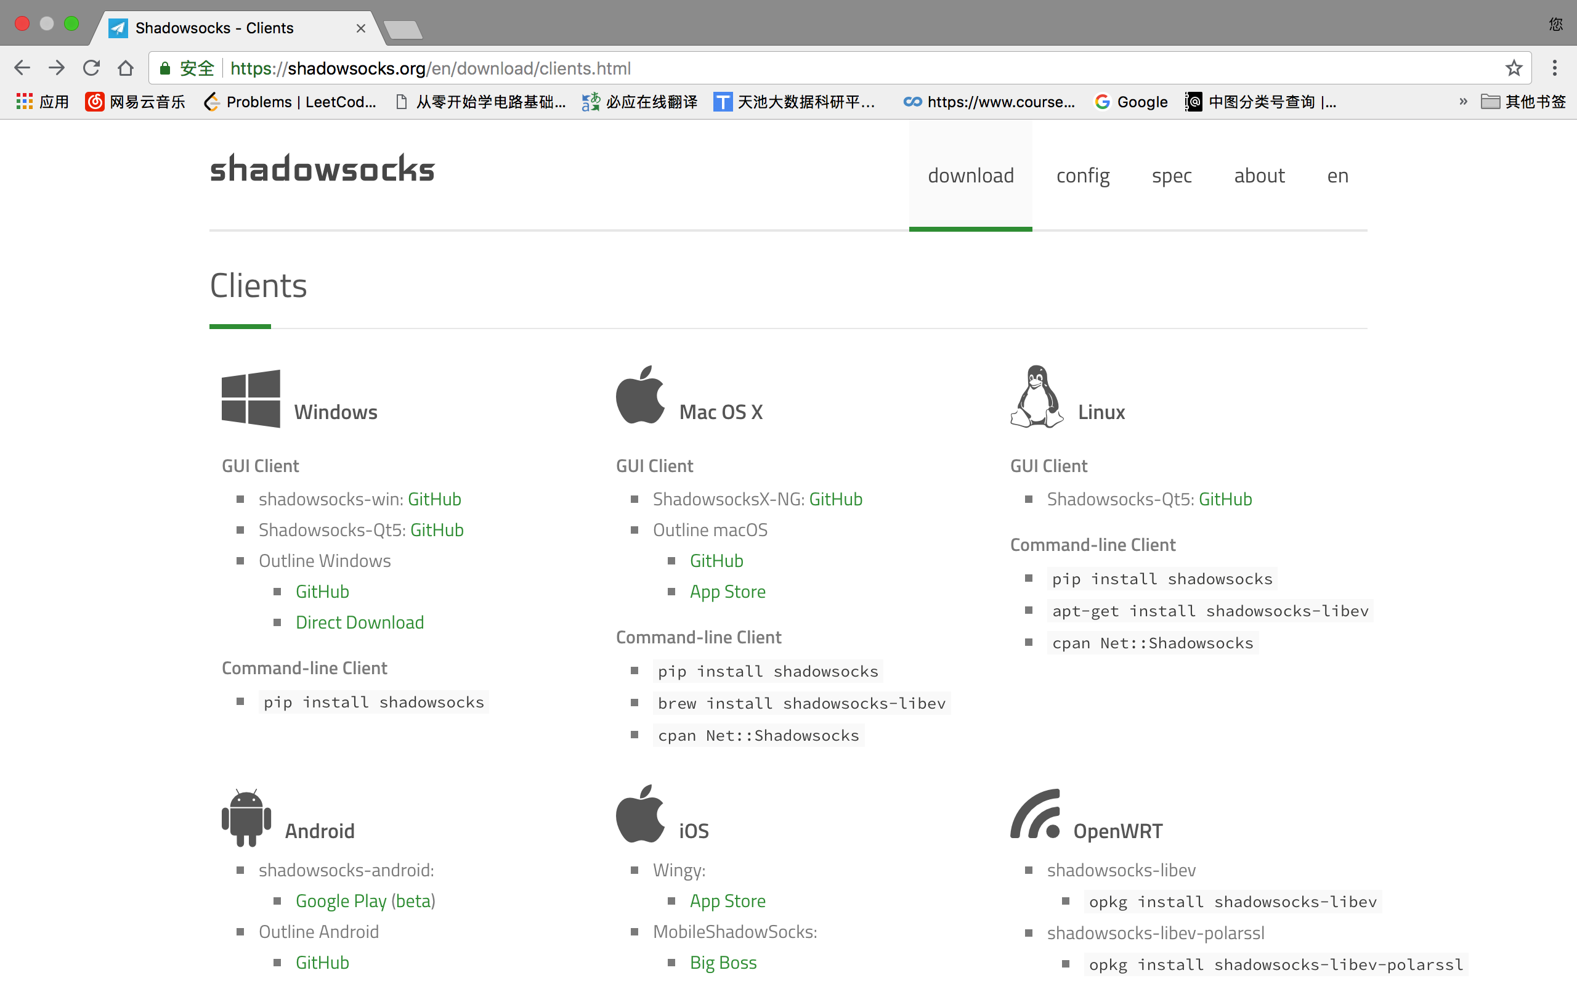Image resolution: width=1577 pixels, height=986 pixels.
Task: Select the download tab in navigation
Action: (x=971, y=175)
